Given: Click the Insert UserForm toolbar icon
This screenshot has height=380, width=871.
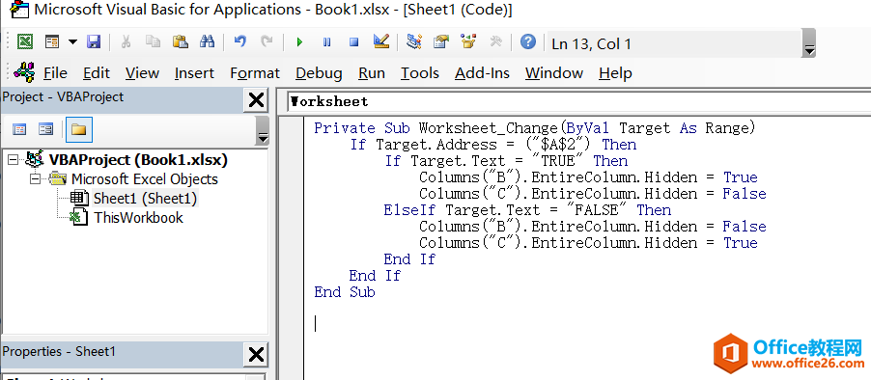Looking at the screenshot, I should pyautogui.click(x=52, y=42).
